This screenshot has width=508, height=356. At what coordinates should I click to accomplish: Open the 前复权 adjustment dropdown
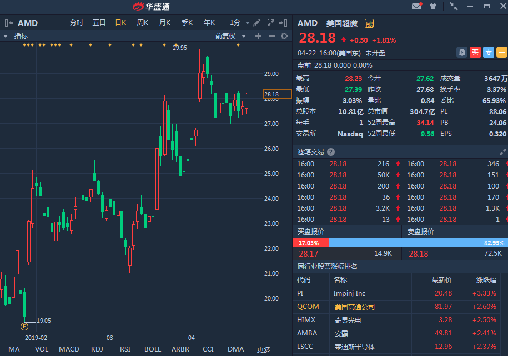tap(229, 36)
